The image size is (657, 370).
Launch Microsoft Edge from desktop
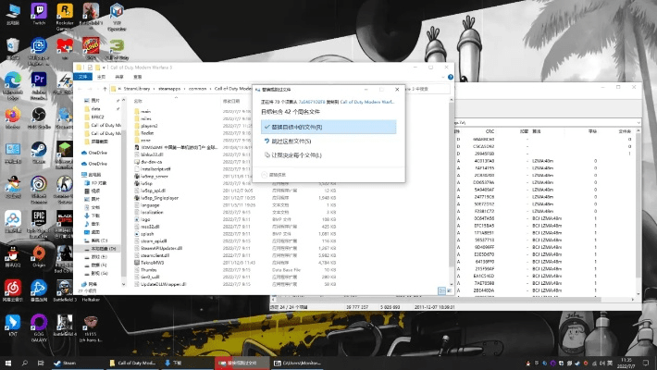[13, 81]
